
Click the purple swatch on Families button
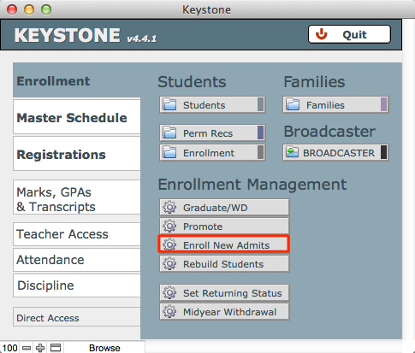click(x=383, y=104)
